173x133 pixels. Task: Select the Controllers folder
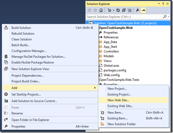111,51
